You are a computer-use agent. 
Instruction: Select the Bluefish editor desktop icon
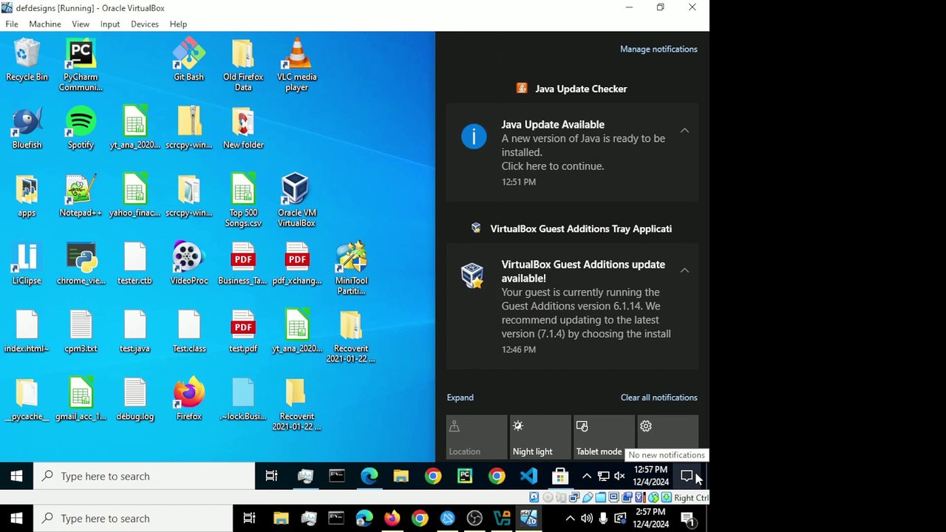[27, 129]
